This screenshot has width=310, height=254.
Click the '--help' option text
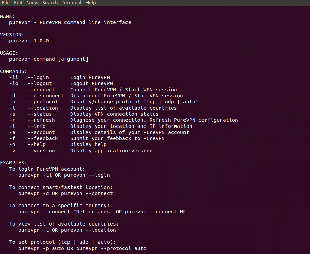point(37,145)
